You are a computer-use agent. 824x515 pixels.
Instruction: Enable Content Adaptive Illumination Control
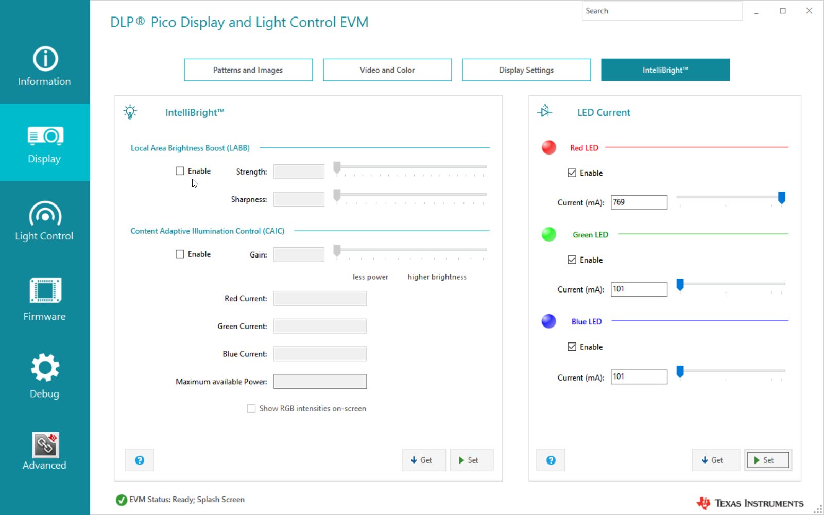(x=180, y=253)
